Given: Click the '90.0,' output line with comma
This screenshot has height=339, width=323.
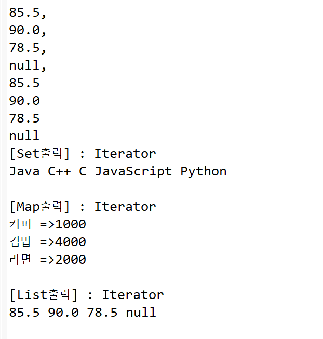Looking at the screenshot, I should pyautogui.click(x=28, y=30).
